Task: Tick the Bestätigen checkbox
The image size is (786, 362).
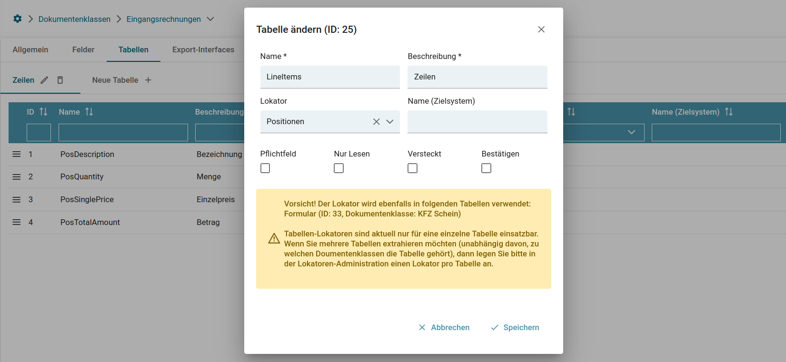Action: pos(486,168)
